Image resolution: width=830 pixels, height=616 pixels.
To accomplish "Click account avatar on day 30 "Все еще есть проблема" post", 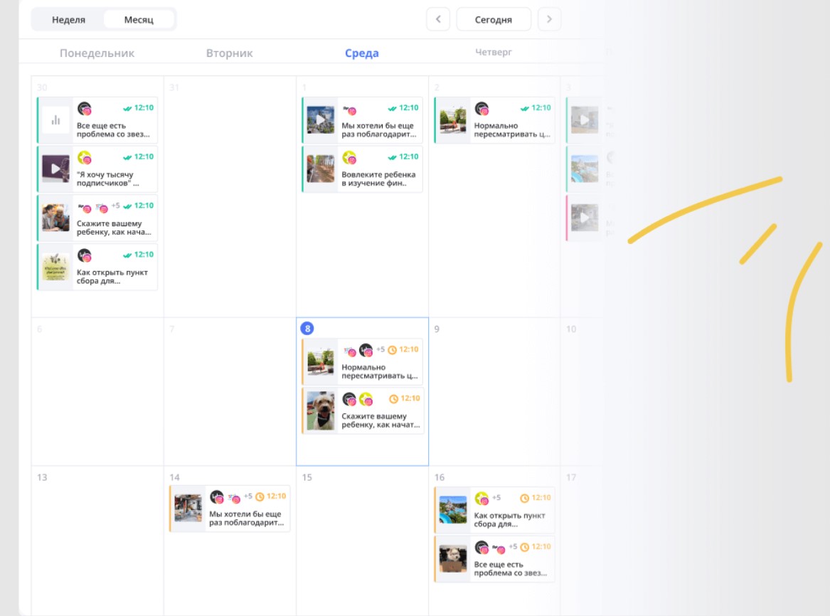I will point(84,109).
